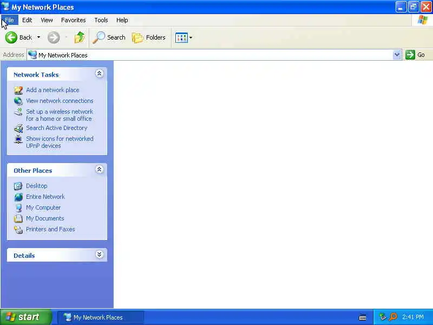Click the title bar My Network Places icon
The height and width of the screenshot is (325, 433).
5,6
